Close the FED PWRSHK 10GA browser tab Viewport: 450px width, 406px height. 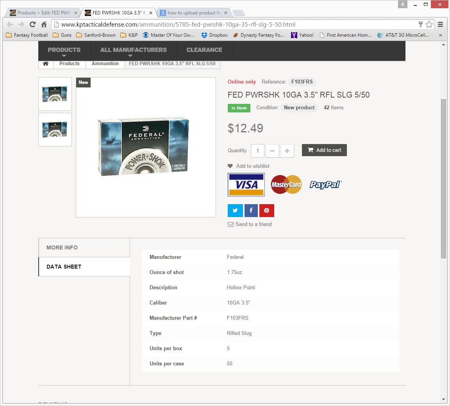point(151,13)
